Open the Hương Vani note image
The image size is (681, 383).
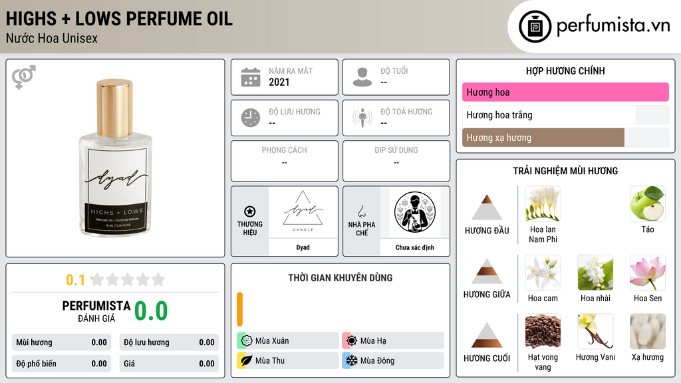coord(595,332)
